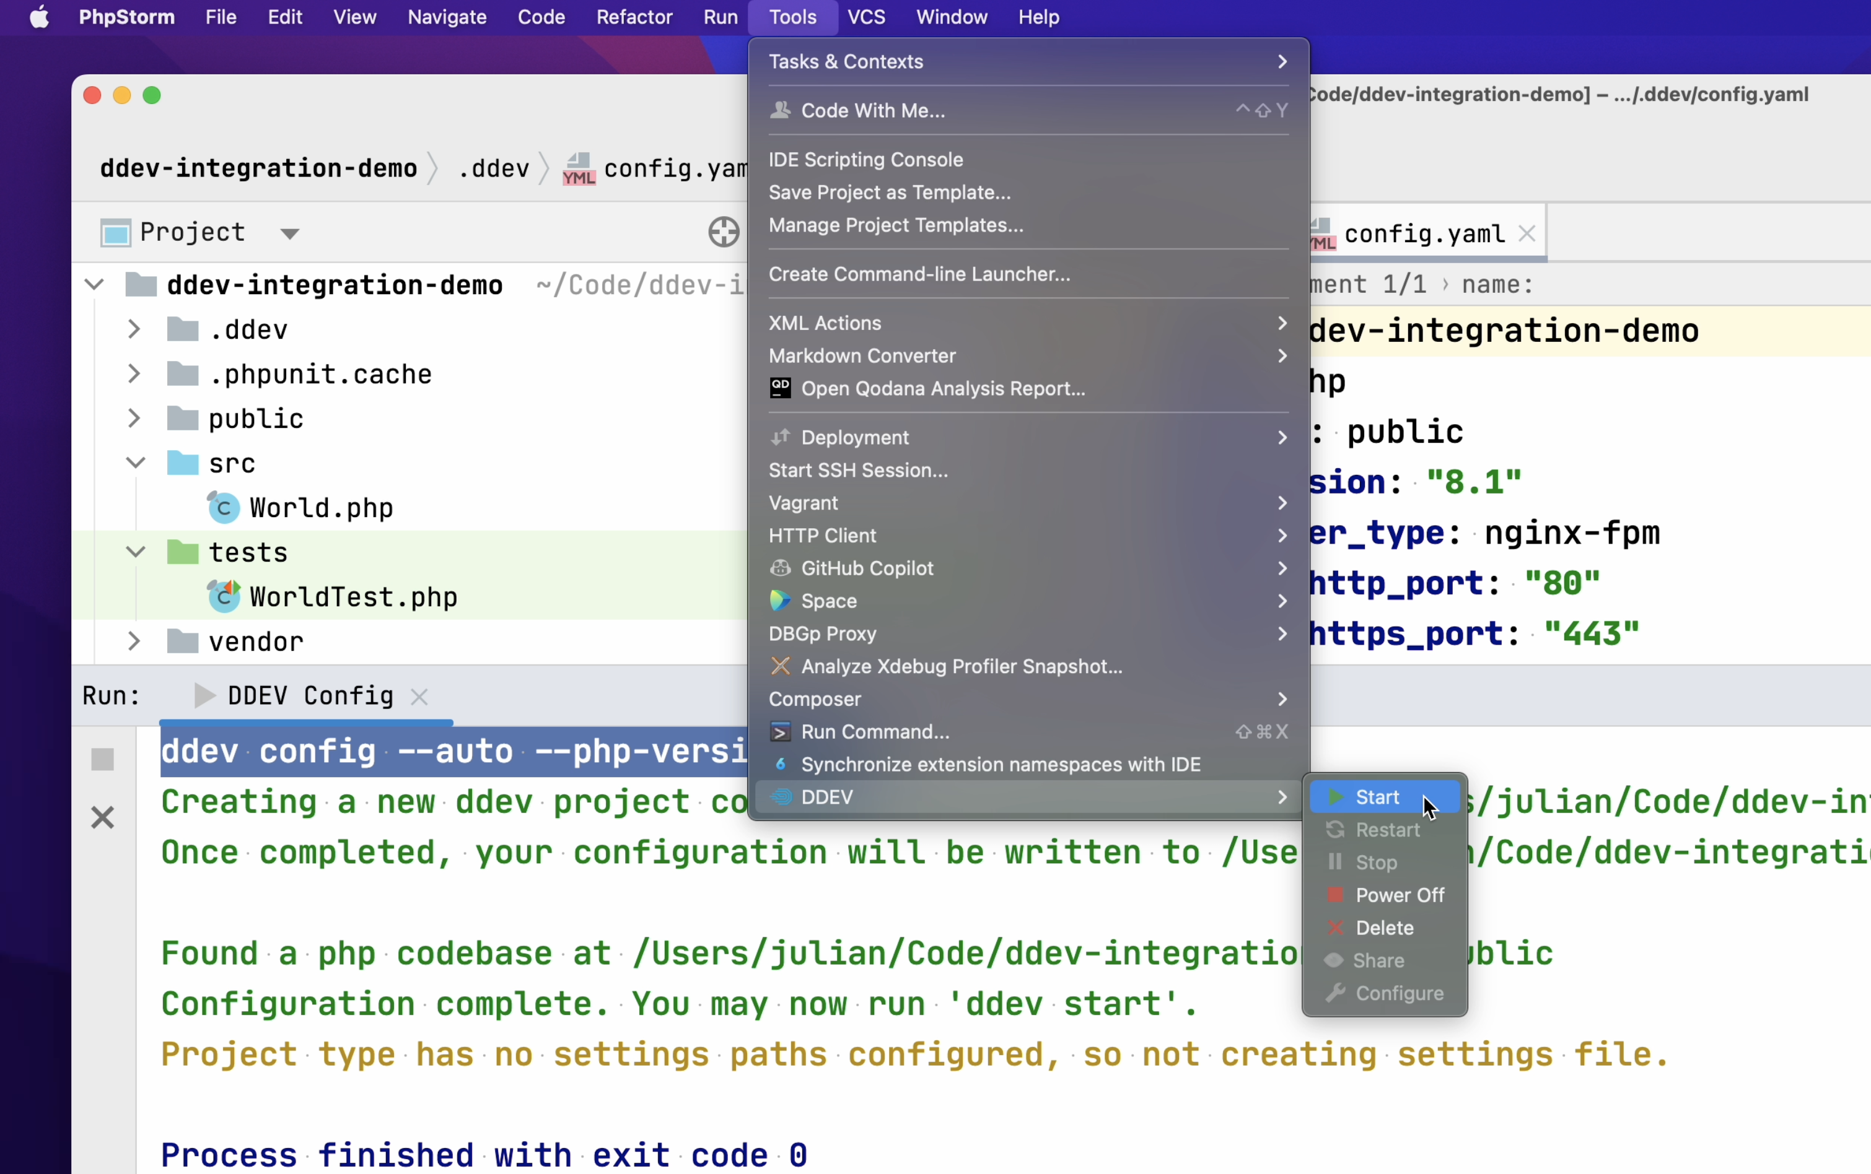This screenshot has height=1174, width=1871.
Task: Click the .ddev breadcrumb segment
Action: tap(494, 168)
